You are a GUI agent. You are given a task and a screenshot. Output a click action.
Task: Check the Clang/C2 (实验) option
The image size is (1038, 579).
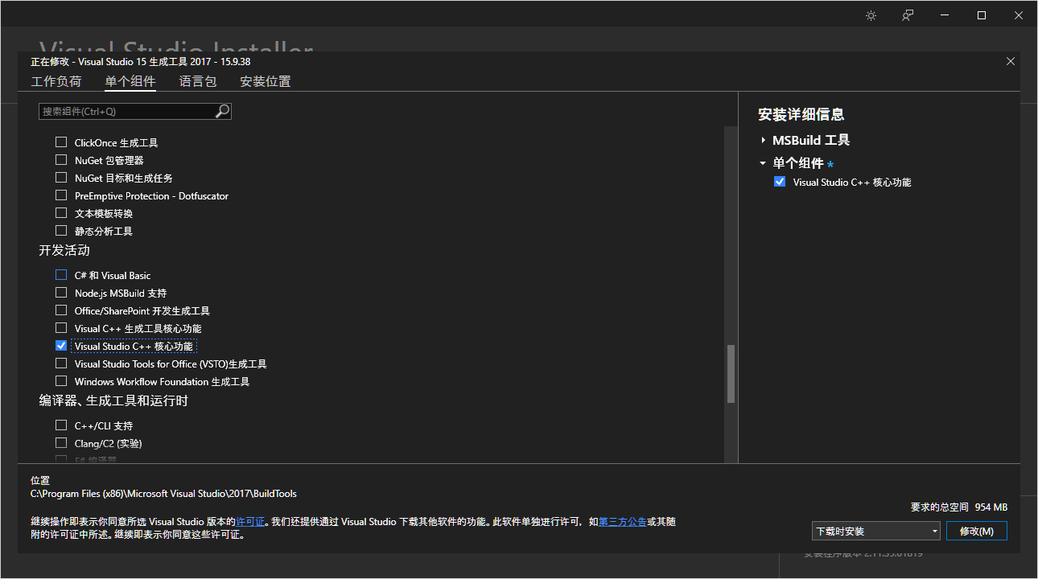pos(61,443)
